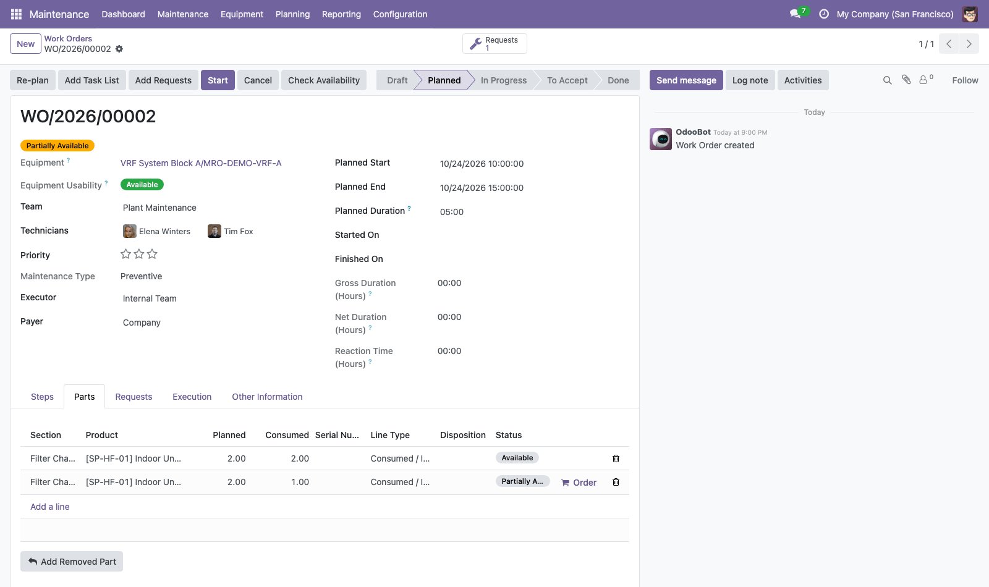Open attachments paperclip icon
Image resolution: width=989 pixels, height=587 pixels.
(906, 80)
